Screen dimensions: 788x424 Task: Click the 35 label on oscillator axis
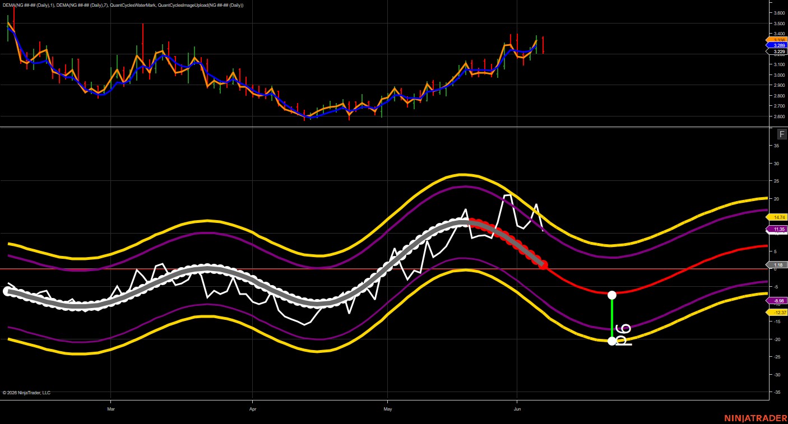coord(776,146)
